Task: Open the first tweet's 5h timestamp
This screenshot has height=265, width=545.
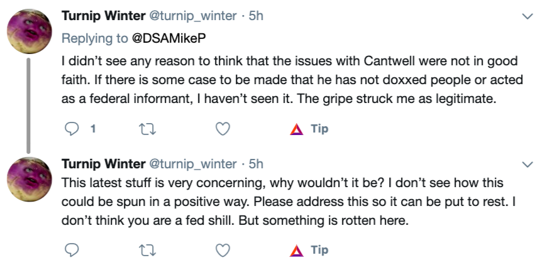Action: pos(256,17)
